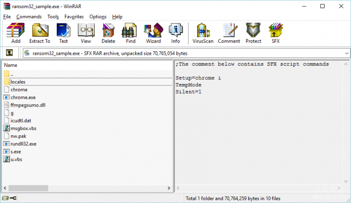Click the comment pane scroll down arrow

click(346, 181)
